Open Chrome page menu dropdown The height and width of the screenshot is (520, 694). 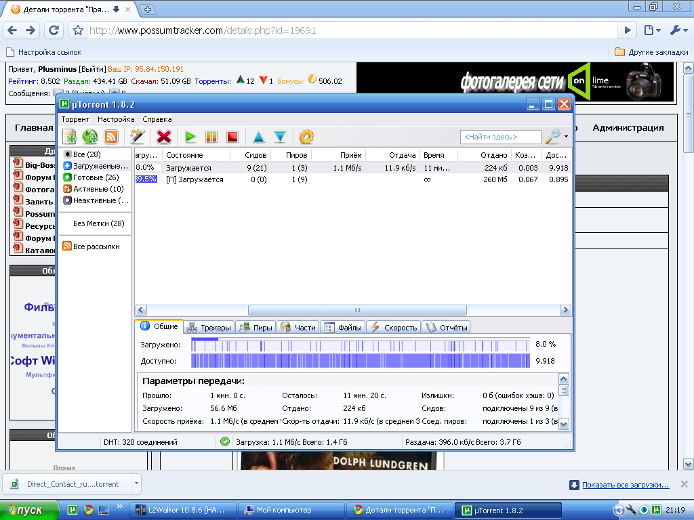coord(653,30)
